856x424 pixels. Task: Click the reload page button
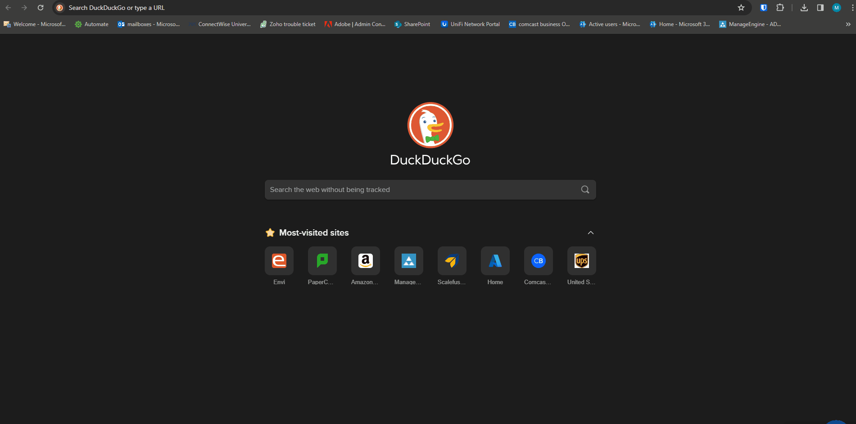coord(41,8)
